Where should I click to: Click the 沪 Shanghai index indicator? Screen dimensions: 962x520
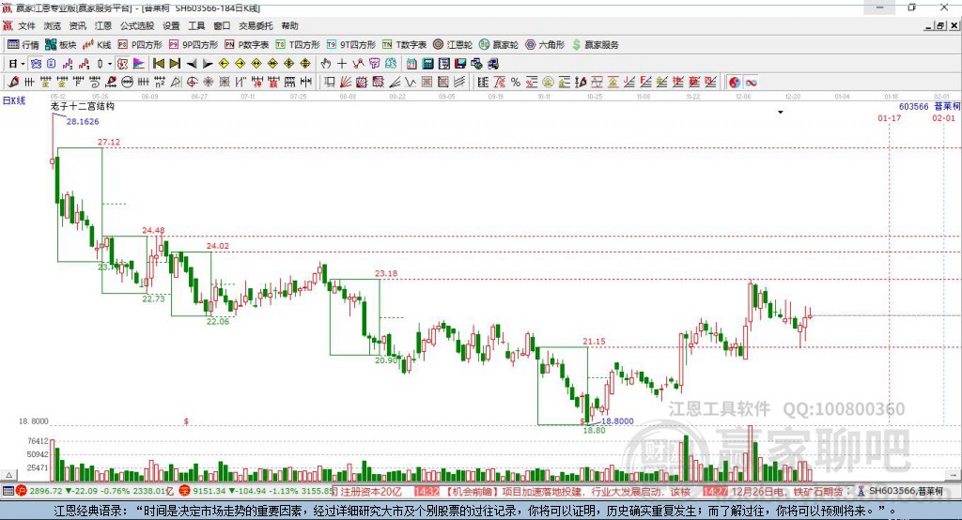[22, 491]
